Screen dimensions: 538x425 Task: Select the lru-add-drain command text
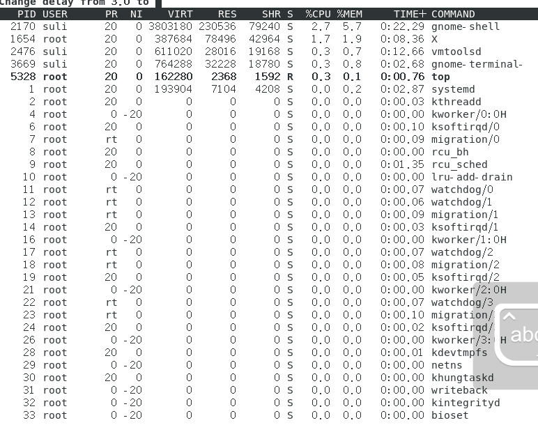472,177
